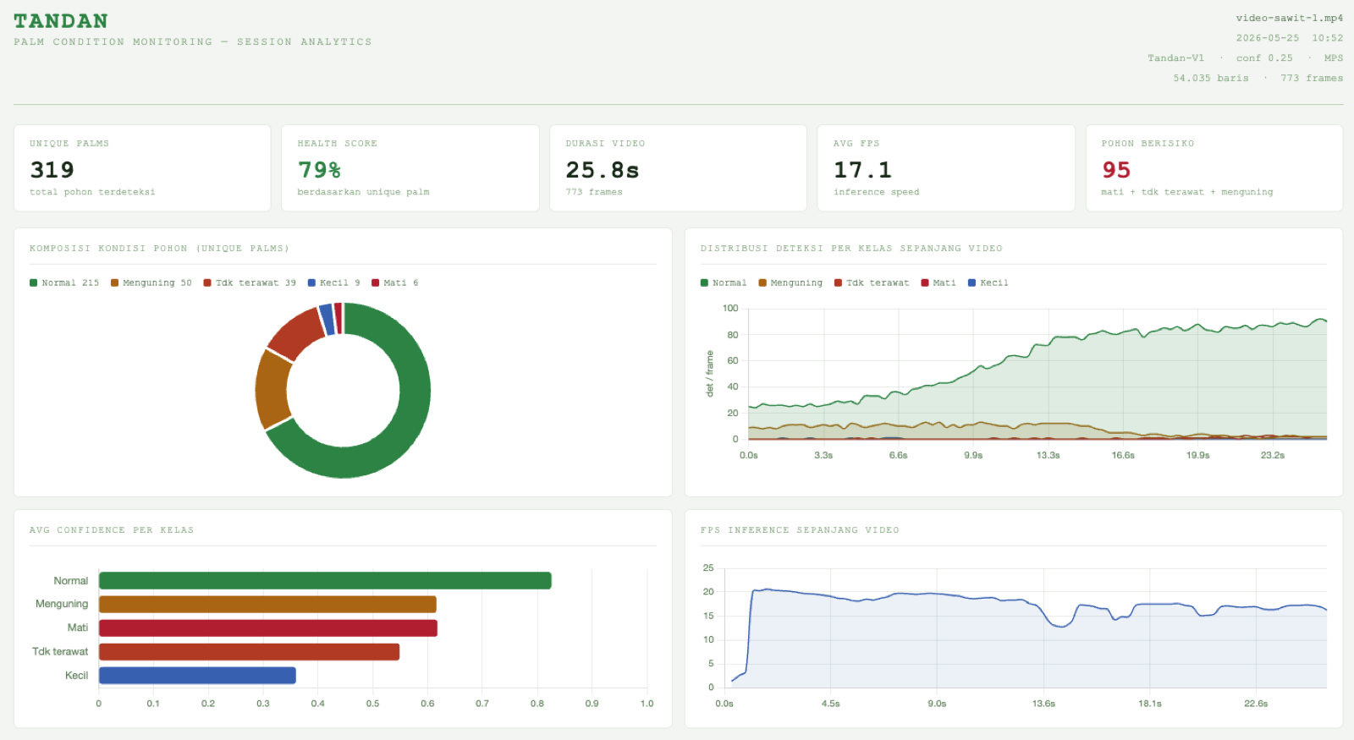Click the Tandan-V1 model label
The image size is (1354, 740).
click(1175, 58)
